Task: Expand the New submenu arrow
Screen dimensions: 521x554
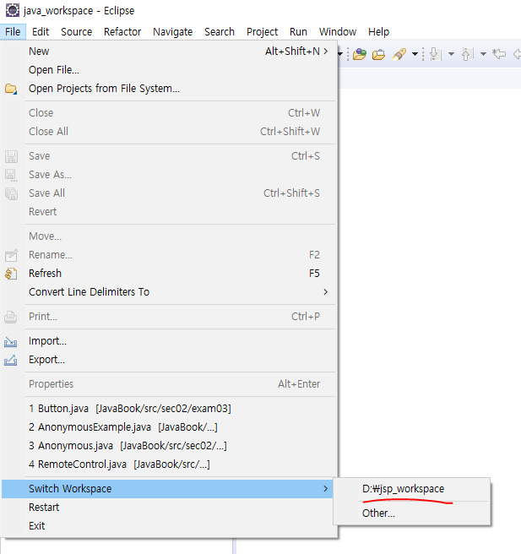Action: tap(325, 52)
